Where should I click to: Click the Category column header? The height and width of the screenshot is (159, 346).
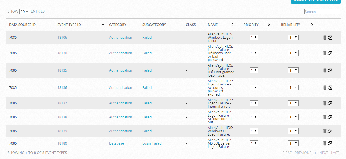click(x=118, y=25)
